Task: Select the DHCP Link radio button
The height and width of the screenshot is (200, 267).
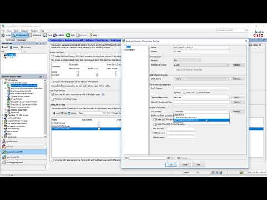Action: pos(184,93)
